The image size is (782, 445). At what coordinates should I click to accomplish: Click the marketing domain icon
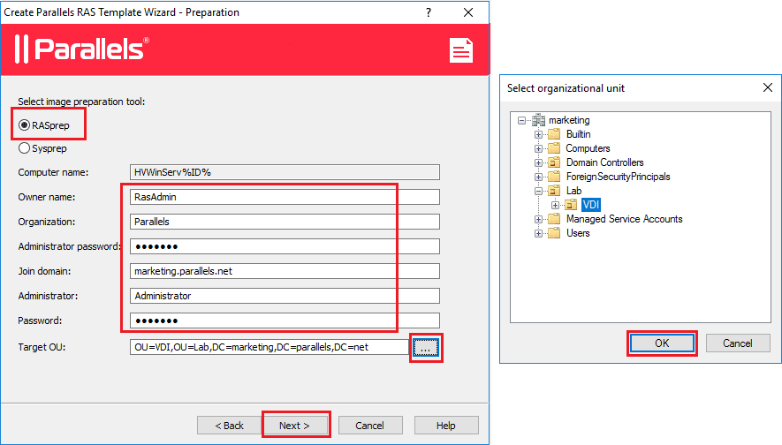pyautogui.click(x=538, y=120)
